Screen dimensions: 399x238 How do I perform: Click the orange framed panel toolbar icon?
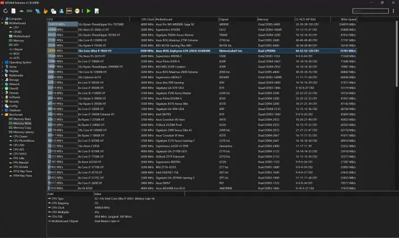pyautogui.click(x=69, y=11)
